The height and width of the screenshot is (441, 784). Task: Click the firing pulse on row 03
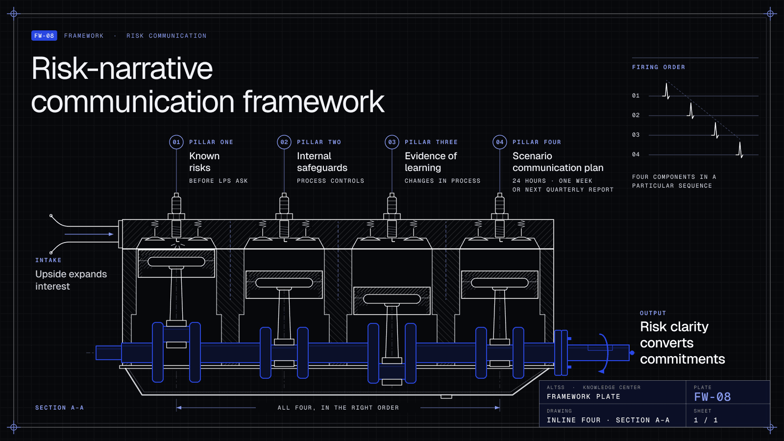715,130
